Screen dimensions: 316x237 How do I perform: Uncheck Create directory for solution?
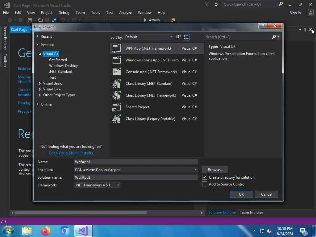point(205,177)
